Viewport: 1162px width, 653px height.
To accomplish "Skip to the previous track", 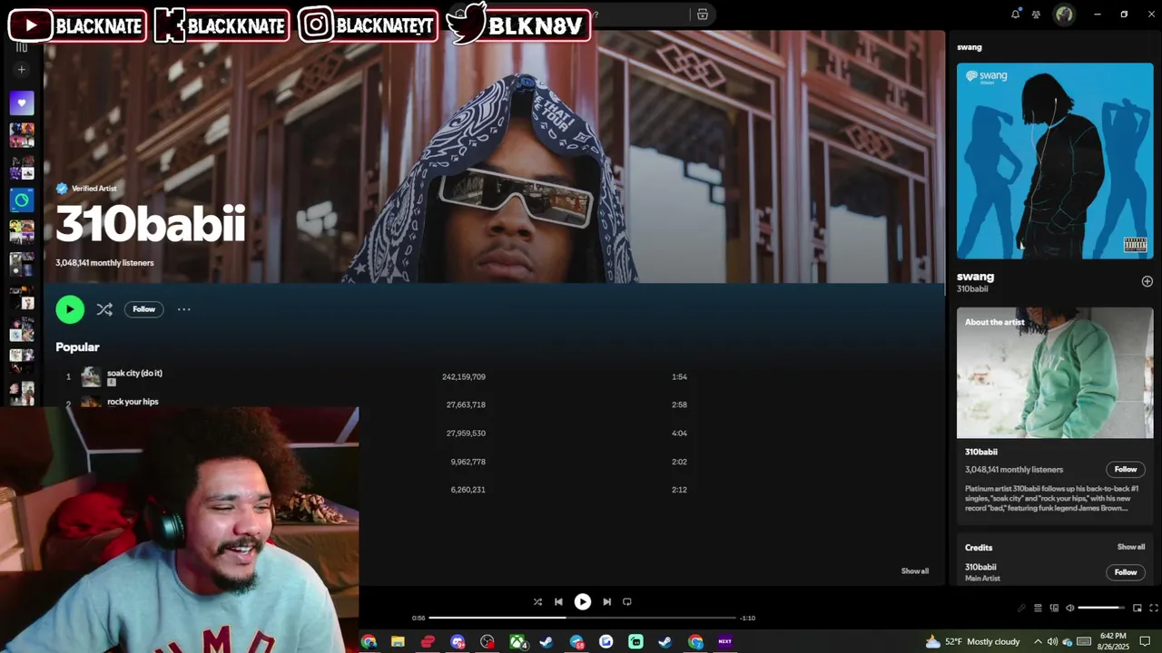I will pos(558,601).
